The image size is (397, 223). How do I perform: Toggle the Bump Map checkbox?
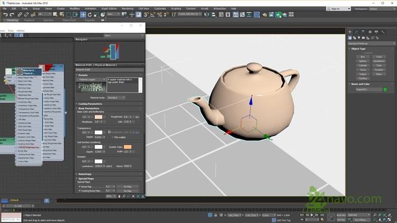79,186
